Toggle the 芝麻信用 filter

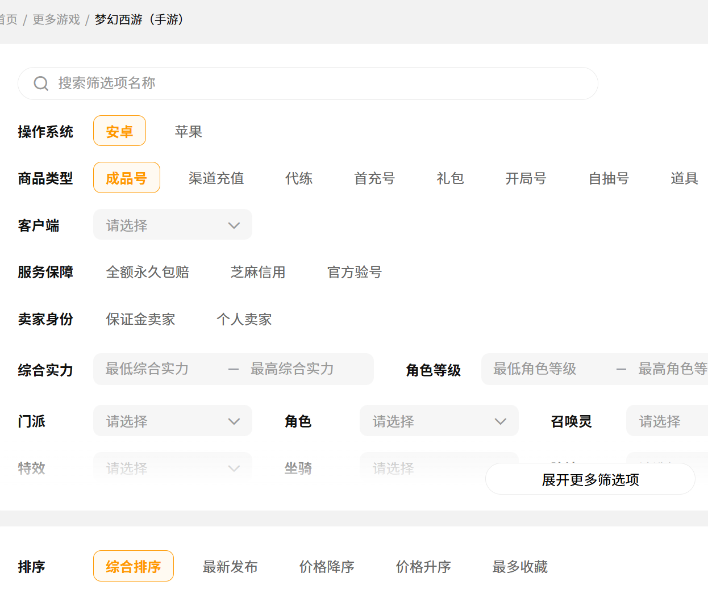(x=257, y=272)
